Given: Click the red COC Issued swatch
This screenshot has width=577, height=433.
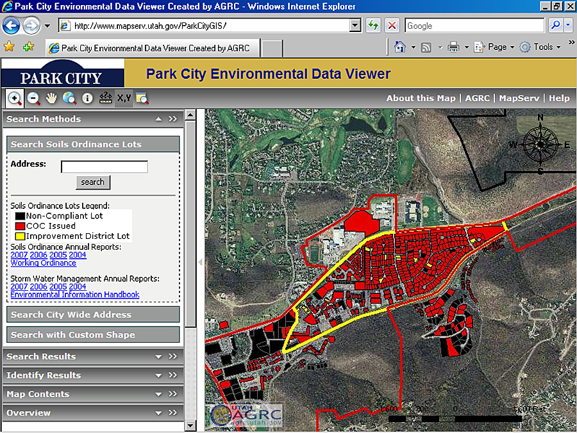Looking at the screenshot, I should (x=20, y=225).
